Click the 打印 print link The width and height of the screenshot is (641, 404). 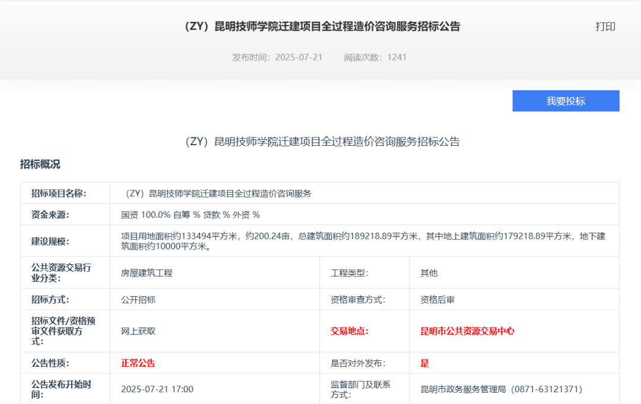coord(605,27)
